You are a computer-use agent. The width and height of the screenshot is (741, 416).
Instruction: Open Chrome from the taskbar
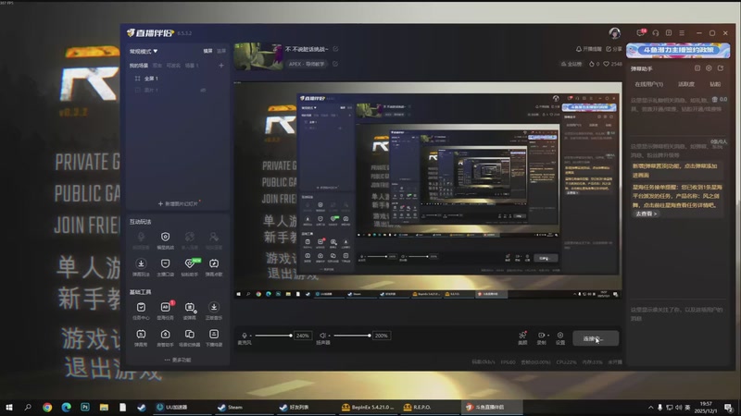point(47,407)
